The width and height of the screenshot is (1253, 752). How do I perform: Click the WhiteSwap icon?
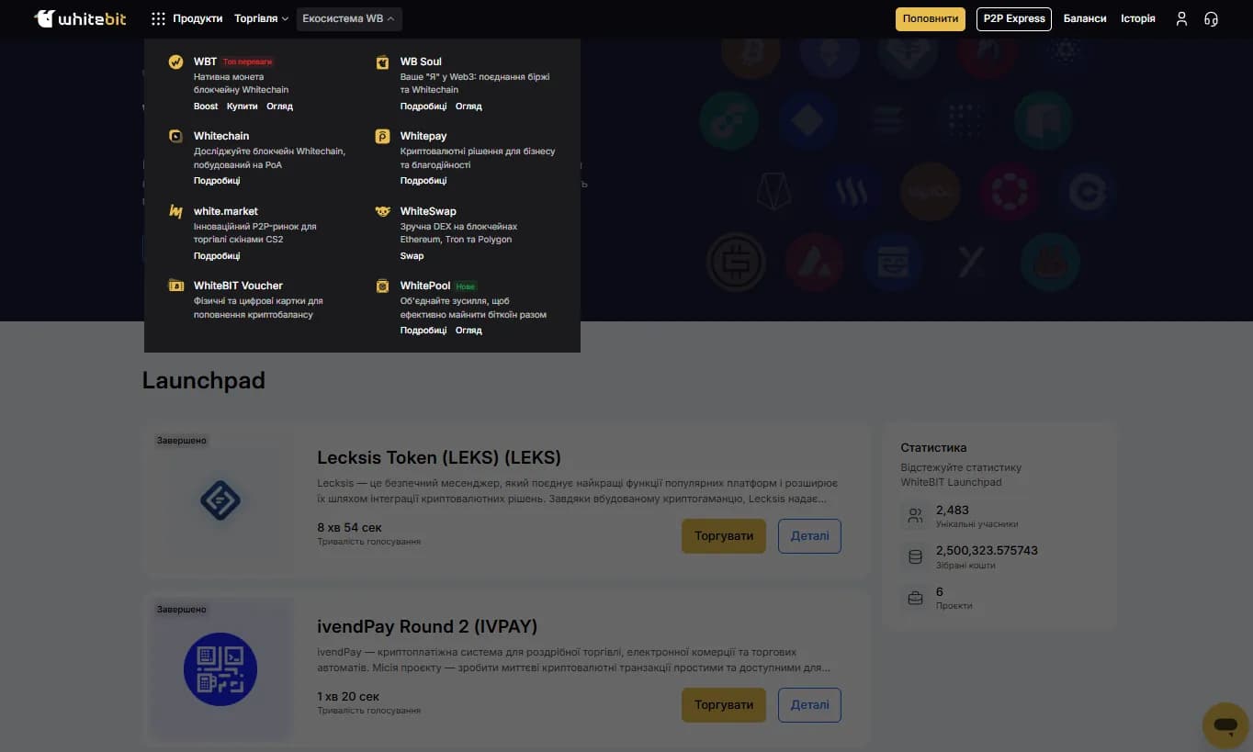[x=382, y=211]
